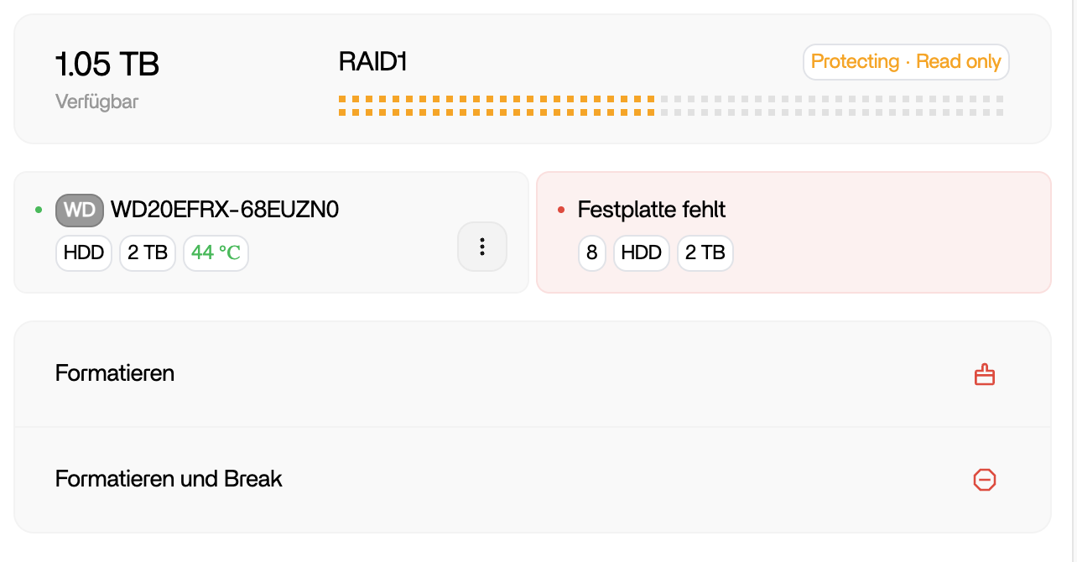The height and width of the screenshot is (562, 1077).
Task: Click the RAID1 usage progress bar
Action: click(671, 105)
